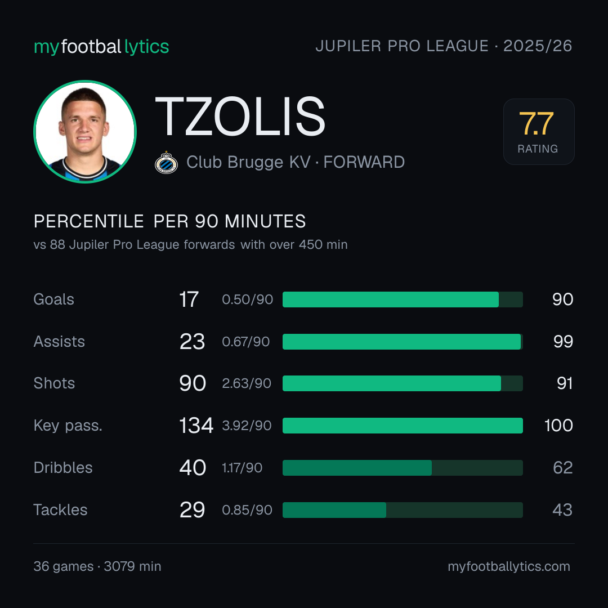Click the Tzolis player photo
This screenshot has width=608, height=608.
(85, 131)
